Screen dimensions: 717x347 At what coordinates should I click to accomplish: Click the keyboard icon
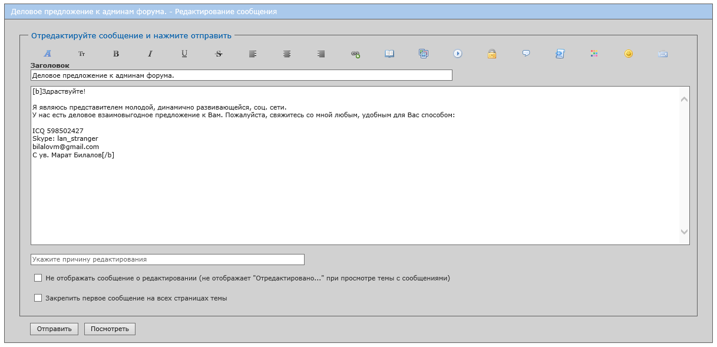click(663, 54)
